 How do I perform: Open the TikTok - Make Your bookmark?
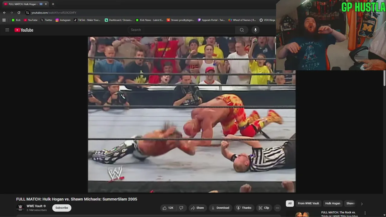click(x=87, y=20)
